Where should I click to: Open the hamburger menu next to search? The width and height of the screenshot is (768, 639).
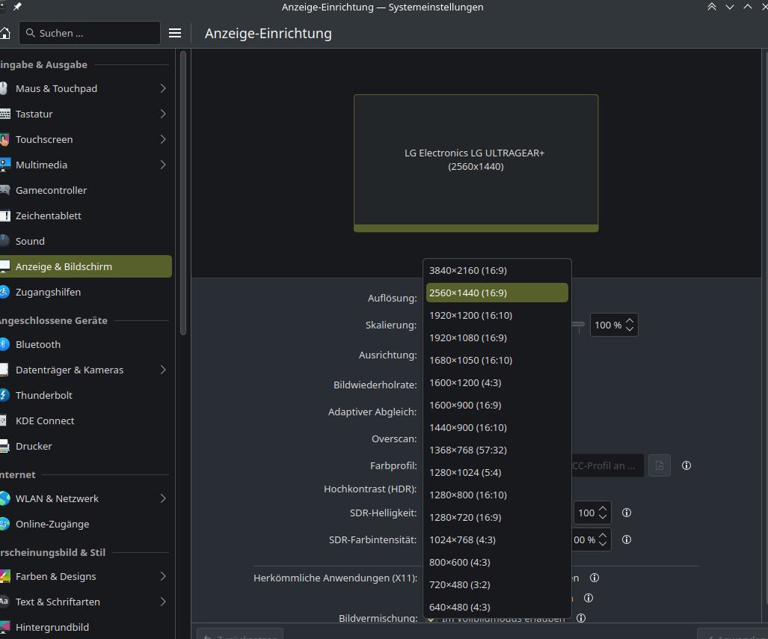point(175,34)
